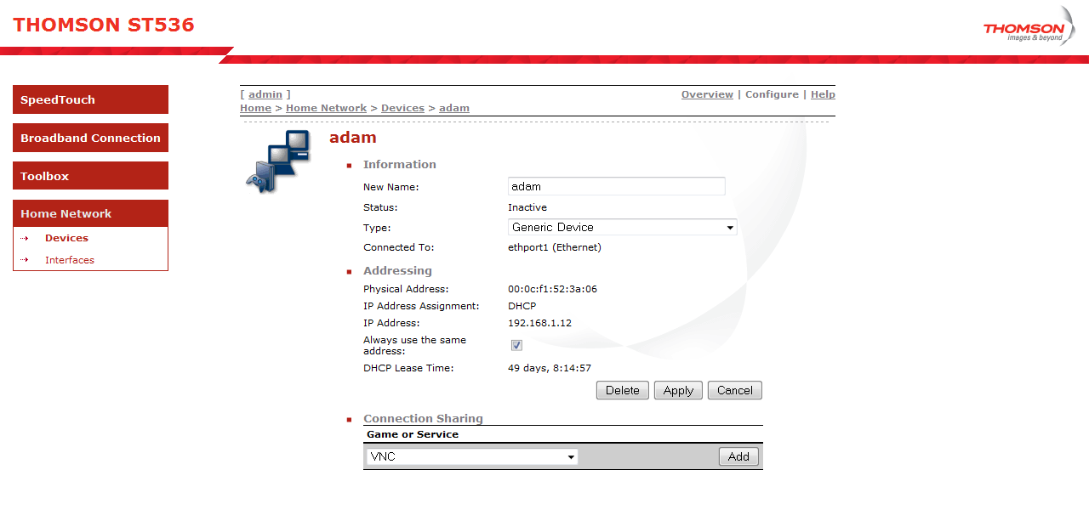Viewport: 1089px width, 532px height.
Task: Click the Inactive status value
Action: pyautogui.click(x=527, y=207)
